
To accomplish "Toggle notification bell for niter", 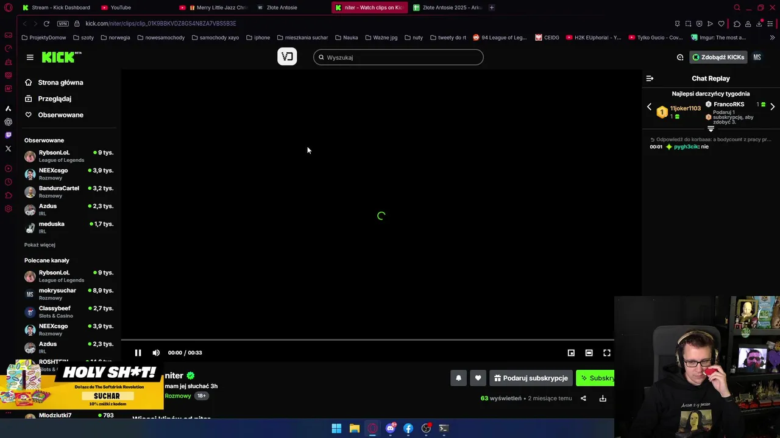I will point(458,378).
